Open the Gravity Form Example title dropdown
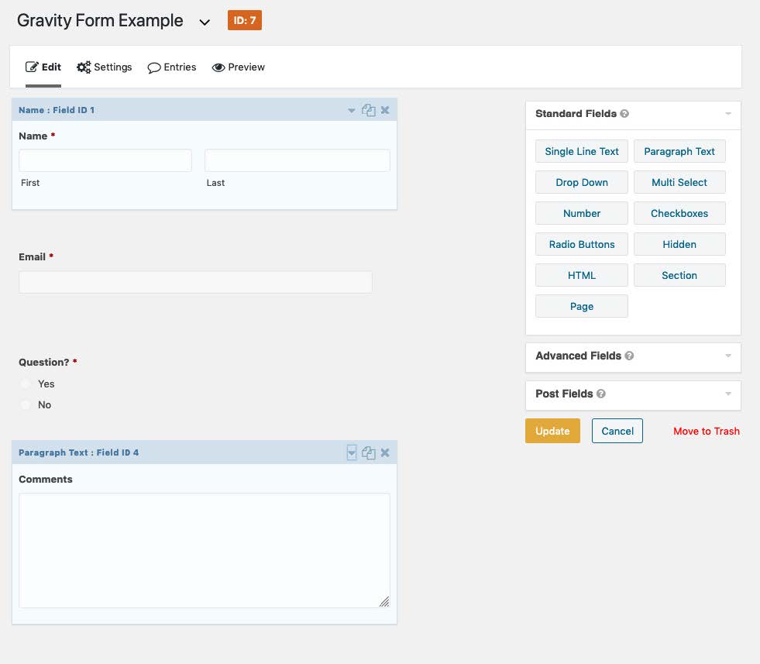 (205, 22)
